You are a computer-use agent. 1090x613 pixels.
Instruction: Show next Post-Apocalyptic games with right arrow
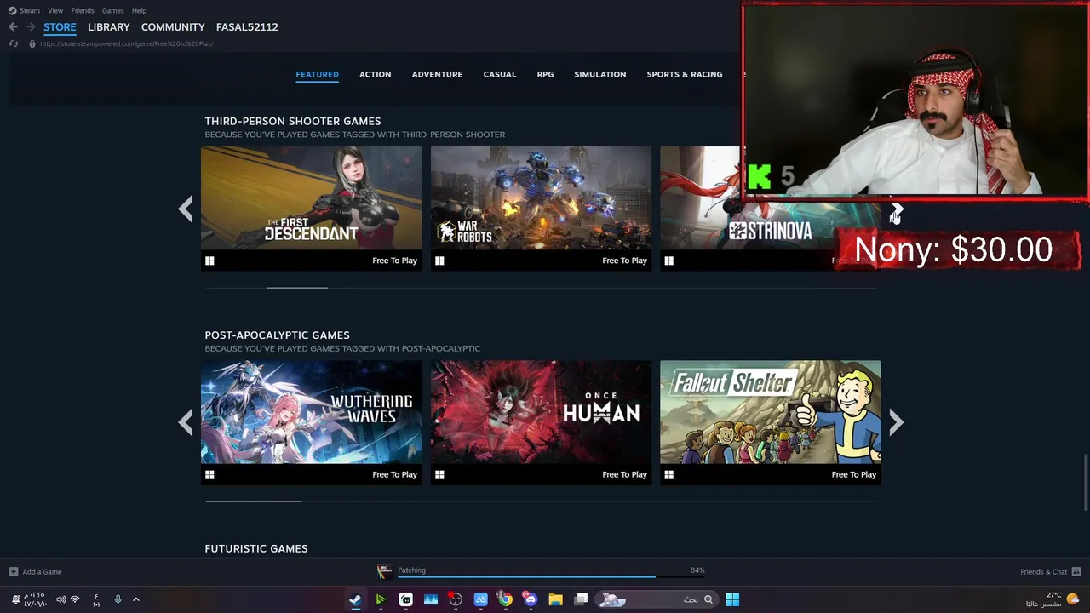tap(896, 422)
